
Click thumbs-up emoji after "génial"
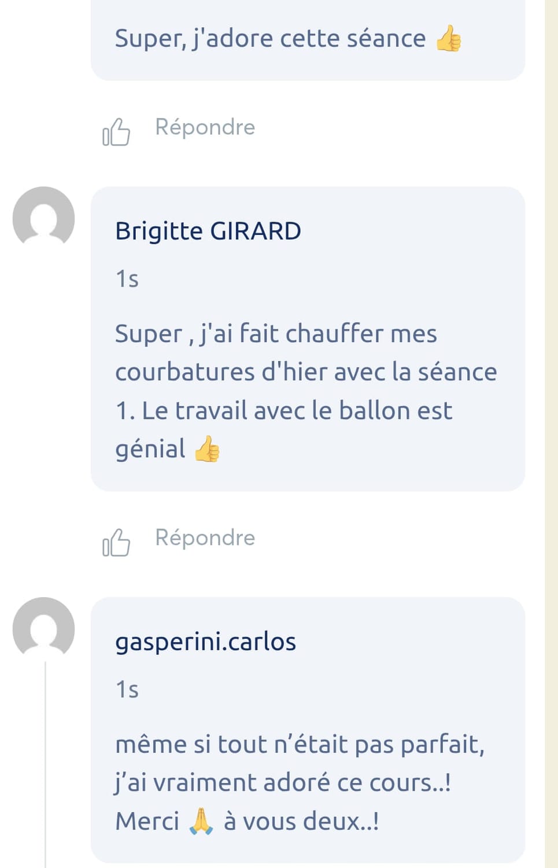coord(206,449)
